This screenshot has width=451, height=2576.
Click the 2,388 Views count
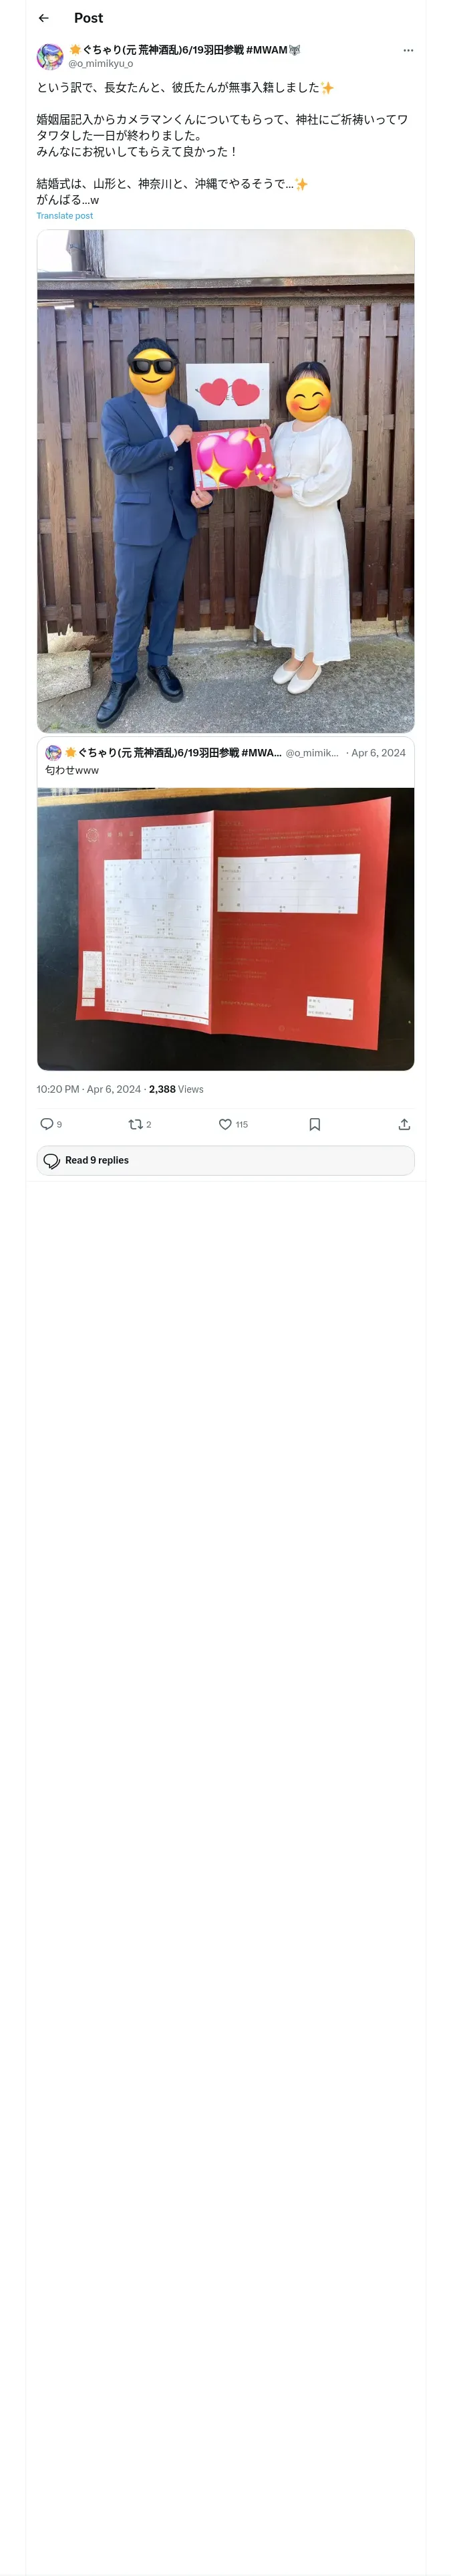176,1089
